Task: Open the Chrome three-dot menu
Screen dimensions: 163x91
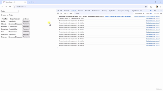Action: pos(161,7)
